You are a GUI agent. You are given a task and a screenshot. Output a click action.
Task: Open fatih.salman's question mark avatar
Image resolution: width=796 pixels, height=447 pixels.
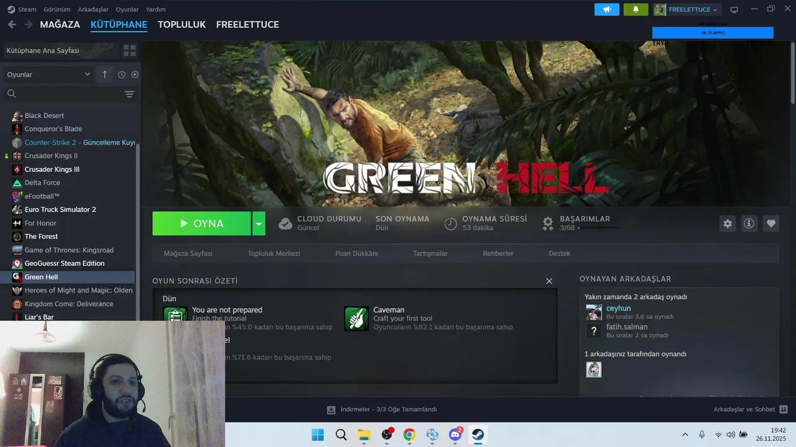click(594, 331)
